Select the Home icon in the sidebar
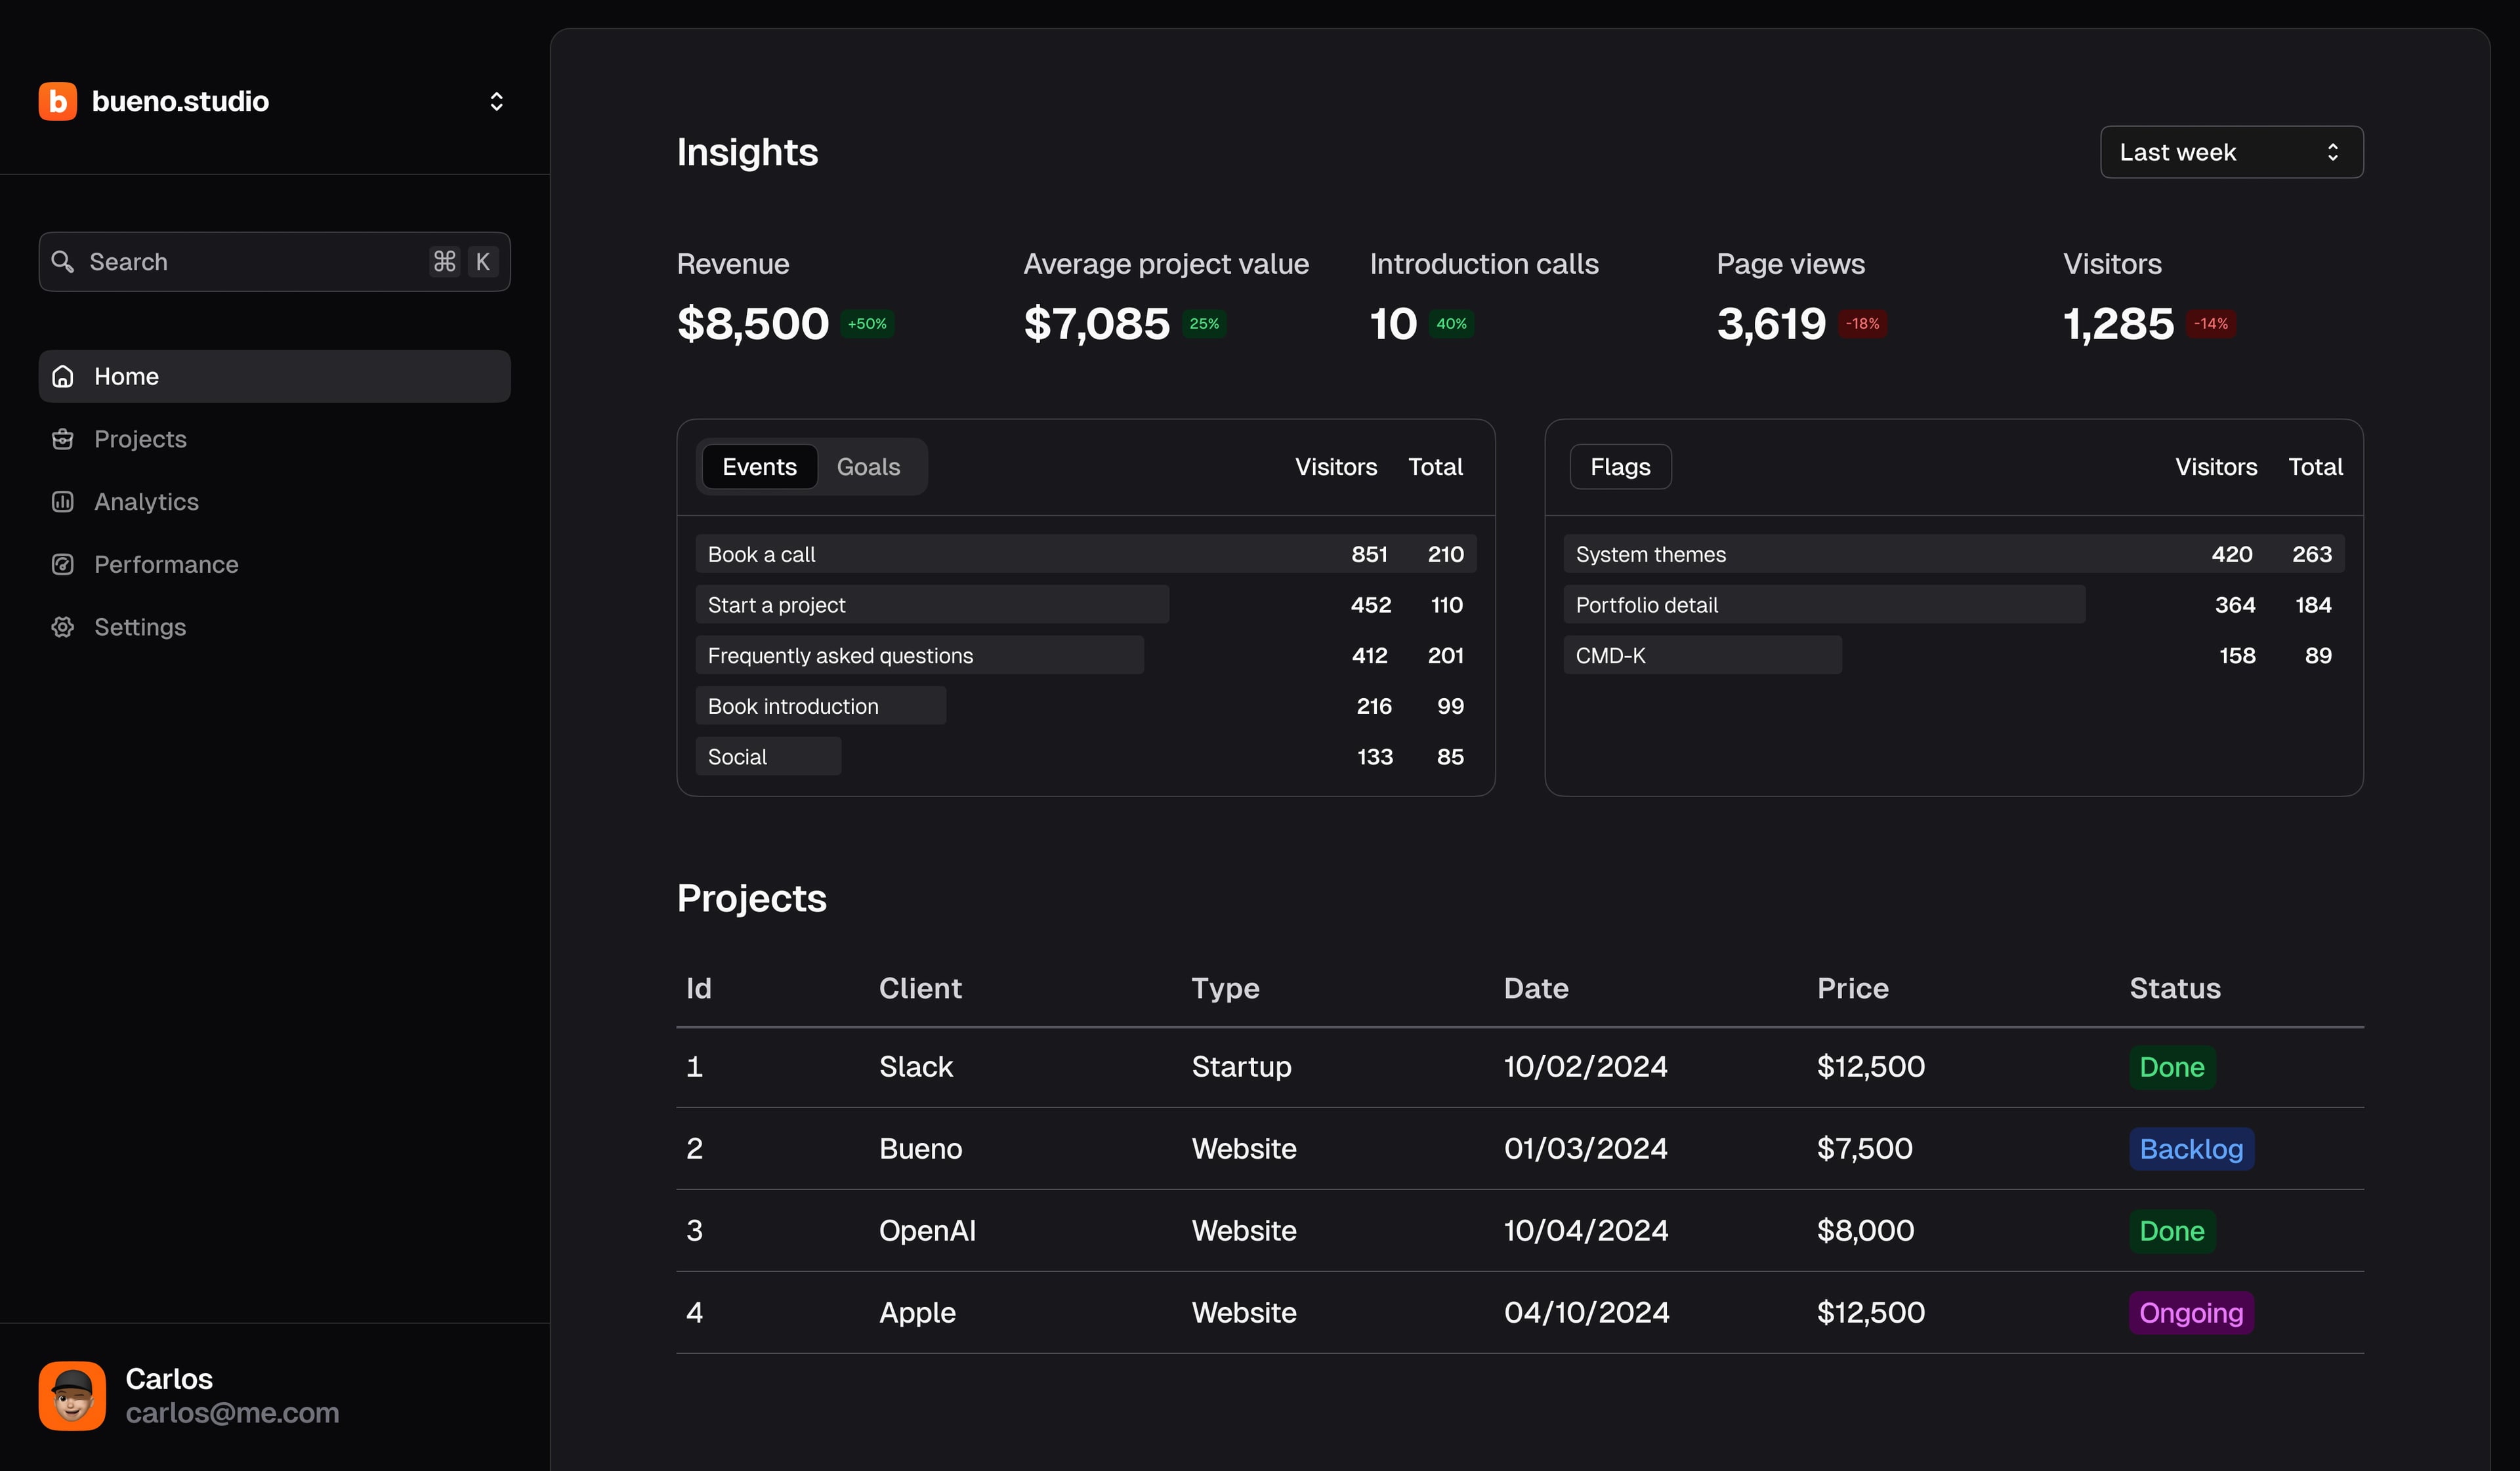The image size is (2520, 1471). (x=62, y=376)
